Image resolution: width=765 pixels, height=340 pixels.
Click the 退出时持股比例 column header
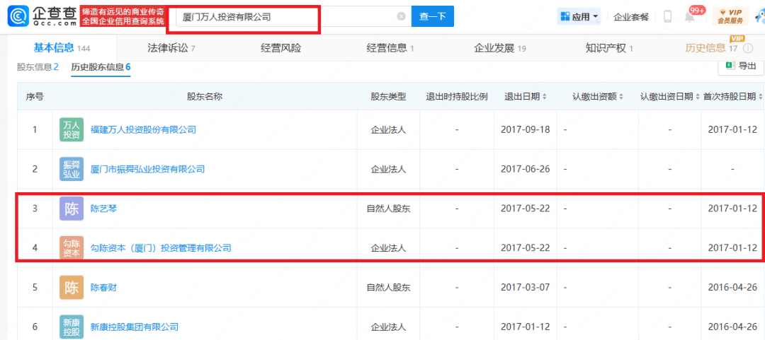[x=457, y=96]
